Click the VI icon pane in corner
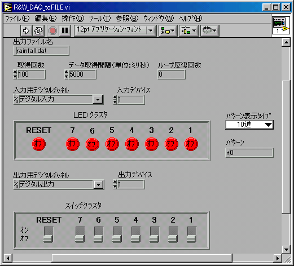This screenshot has height=266, width=294. (x=280, y=25)
